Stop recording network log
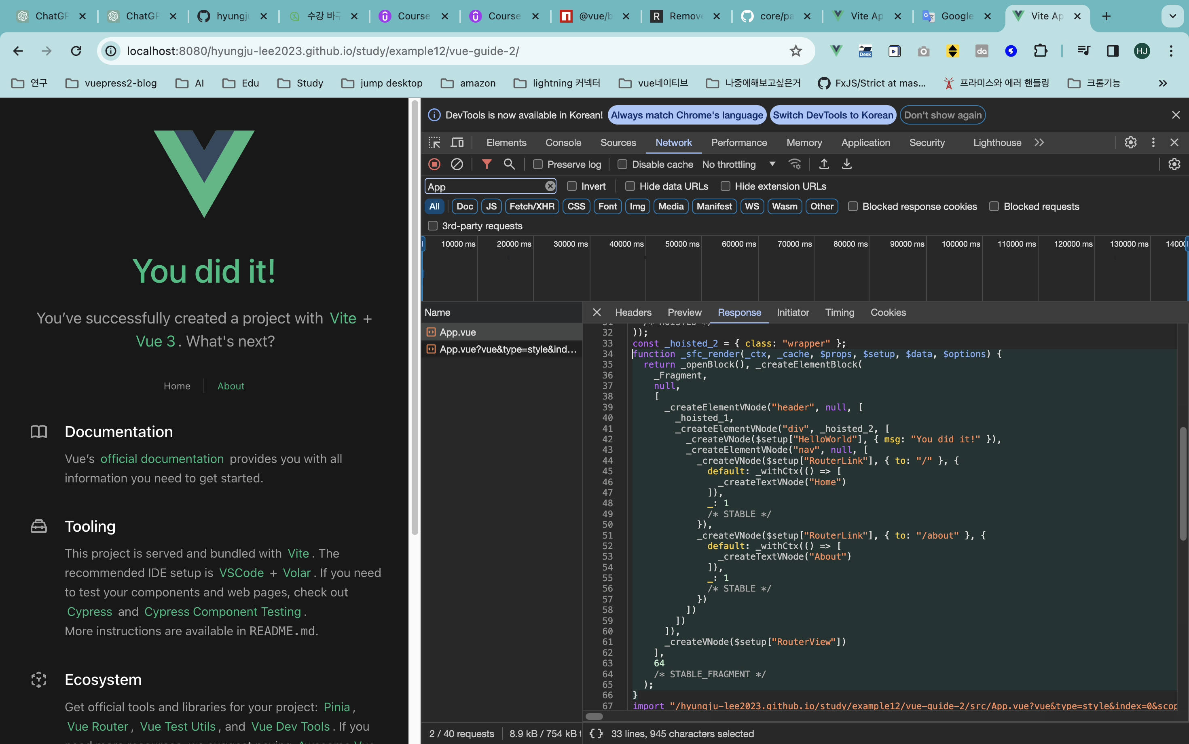 pyautogui.click(x=434, y=164)
